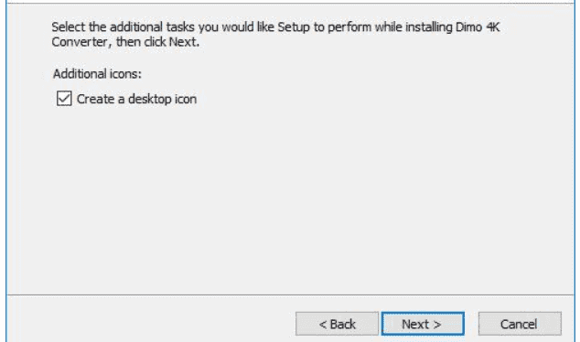The image size is (580, 342).
Task: Click the 'Dimo 4K' words in instructions
Action: pyautogui.click(x=478, y=27)
